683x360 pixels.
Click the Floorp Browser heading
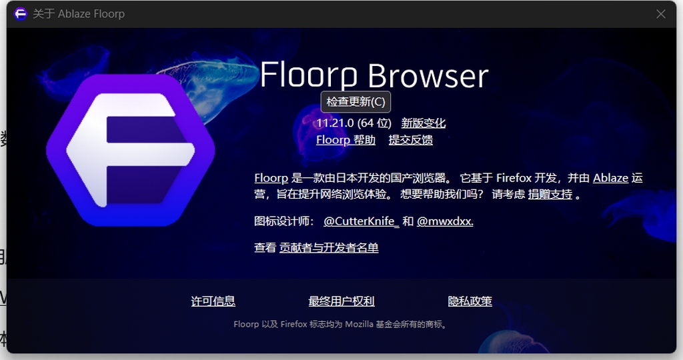pyautogui.click(x=374, y=75)
